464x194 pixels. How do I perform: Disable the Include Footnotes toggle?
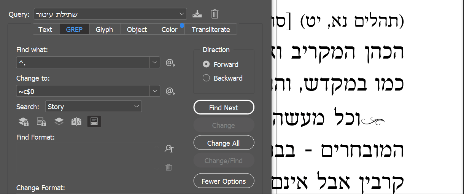(94, 122)
